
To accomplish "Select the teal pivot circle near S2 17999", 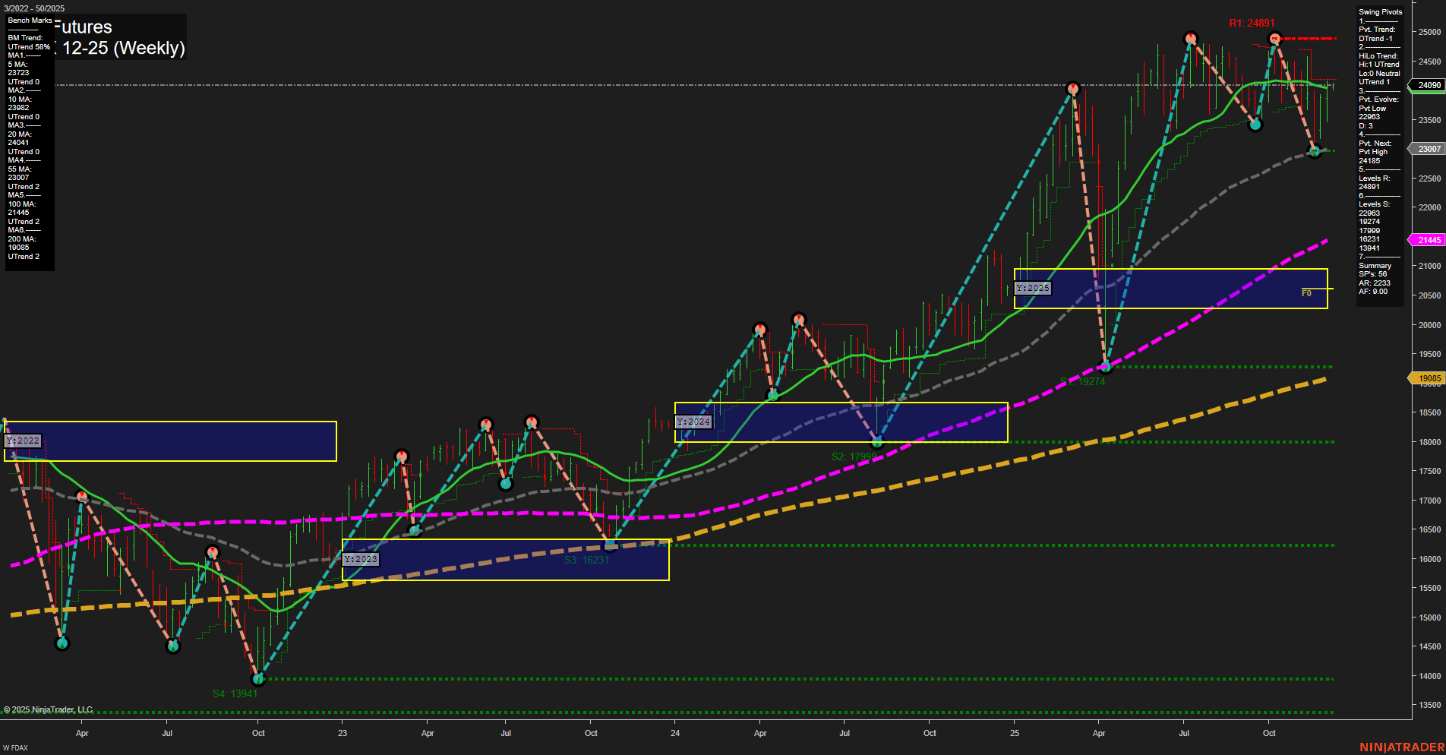I will [877, 441].
